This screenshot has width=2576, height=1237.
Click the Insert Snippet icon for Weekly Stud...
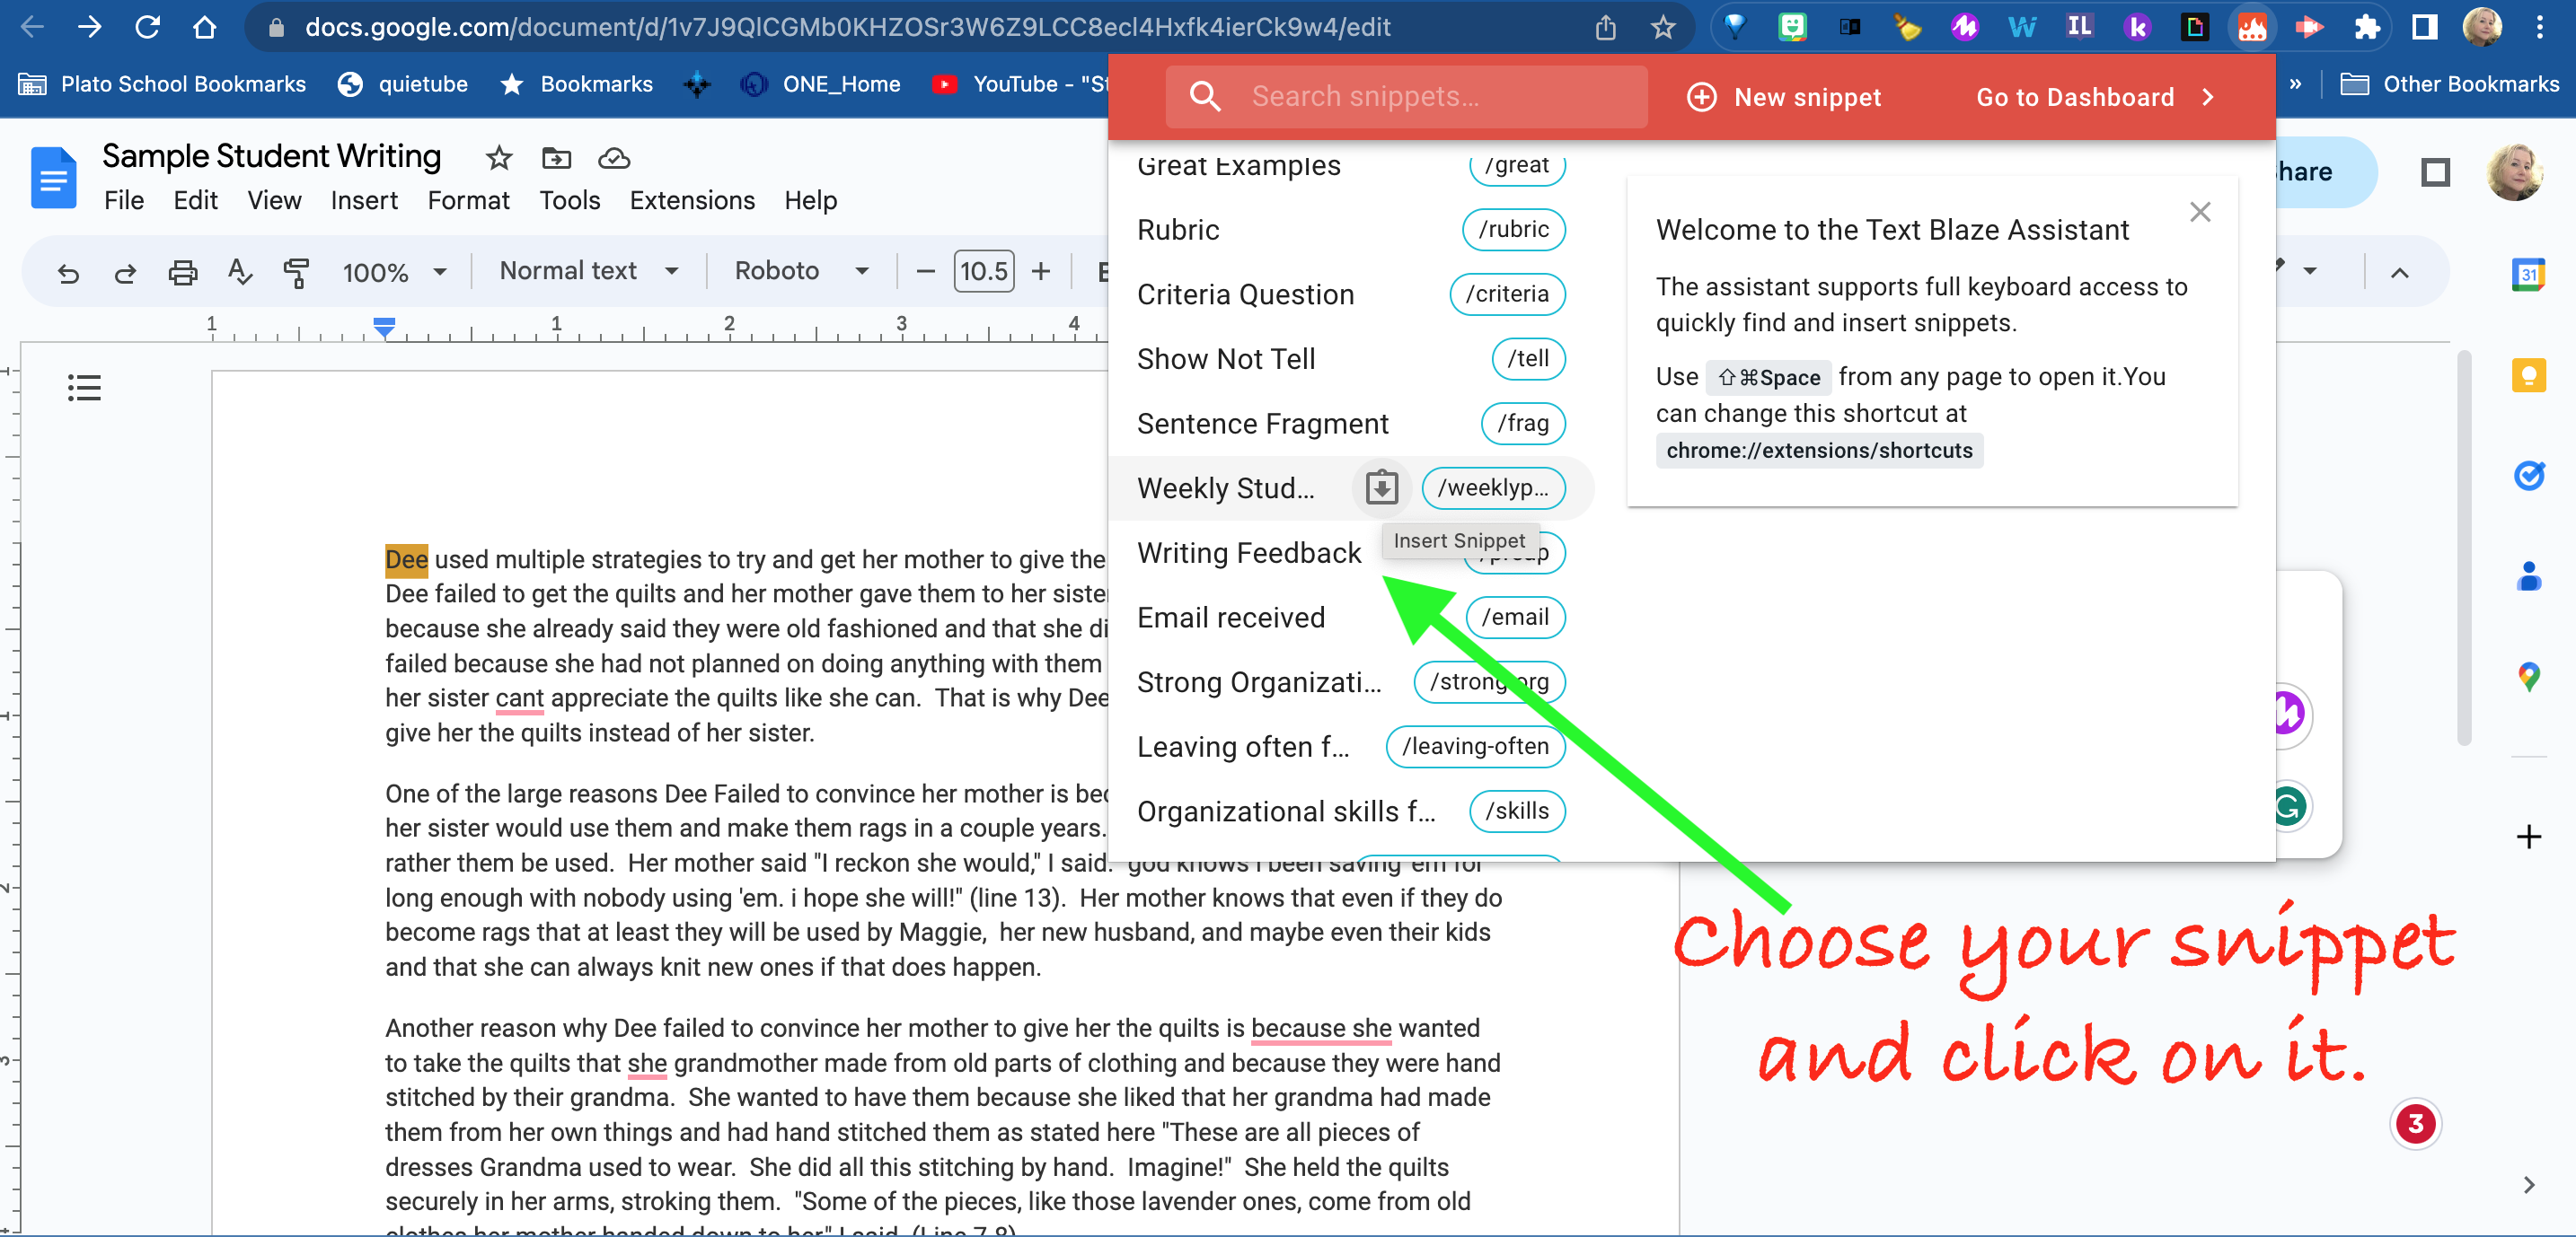pyautogui.click(x=1381, y=487)
